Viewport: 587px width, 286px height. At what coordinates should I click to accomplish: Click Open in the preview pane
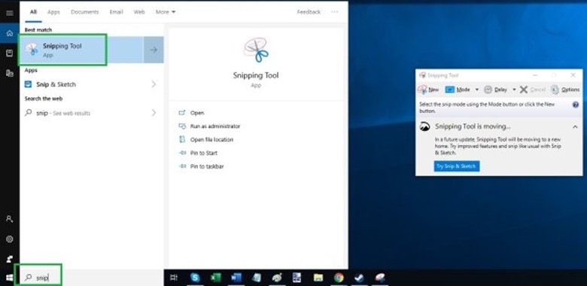pos(197,113)
